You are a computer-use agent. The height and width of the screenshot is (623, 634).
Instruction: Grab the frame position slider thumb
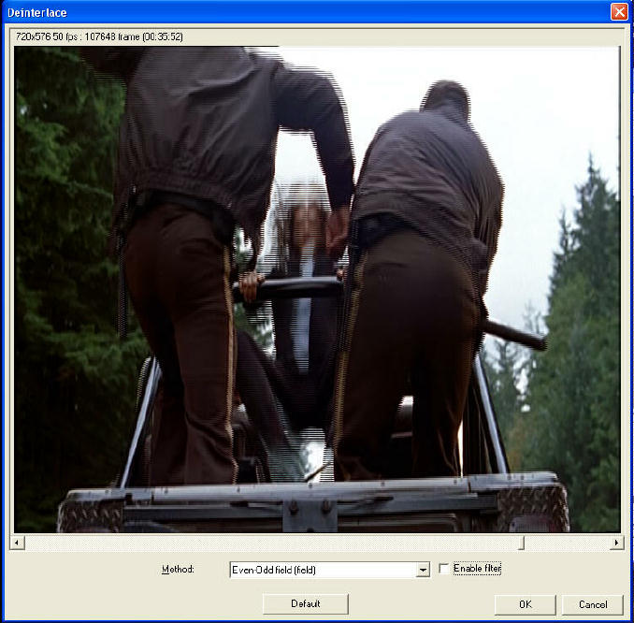pos(521,543)
